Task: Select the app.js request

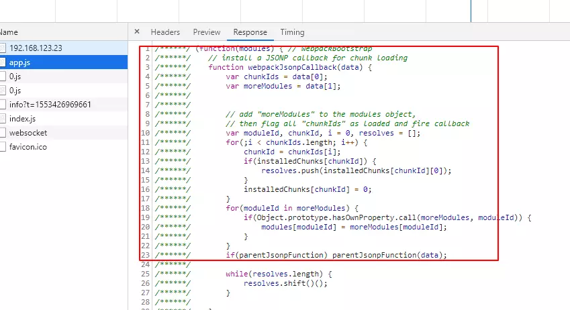Action: pos(64,62)
